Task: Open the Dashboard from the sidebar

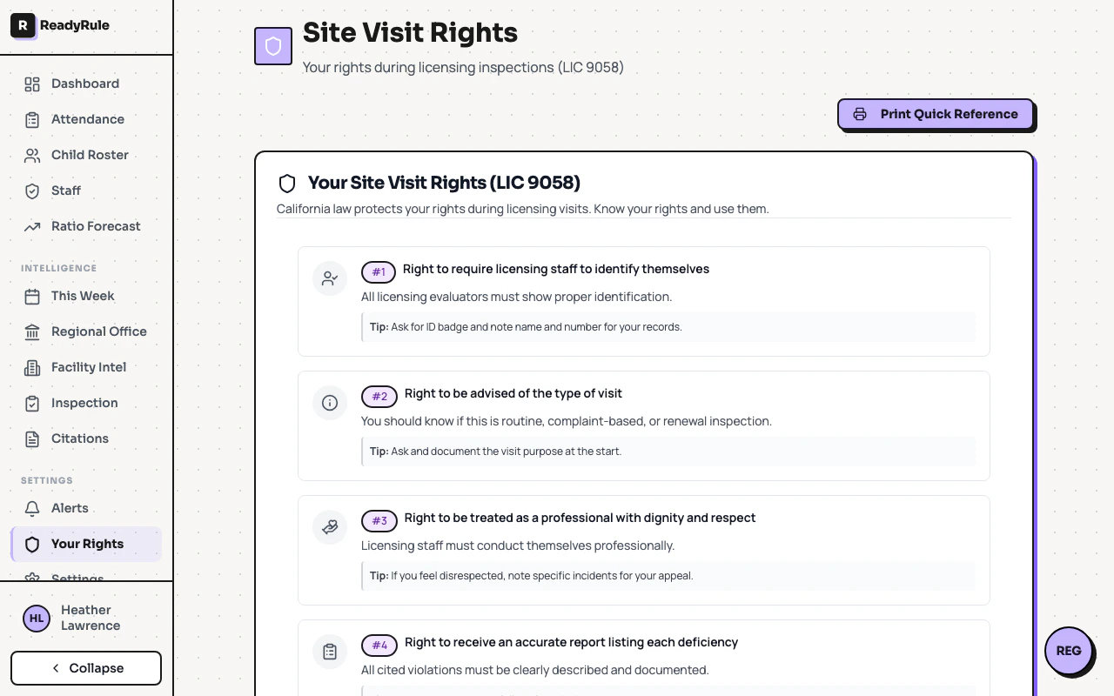Action: [x=84, y=84]
